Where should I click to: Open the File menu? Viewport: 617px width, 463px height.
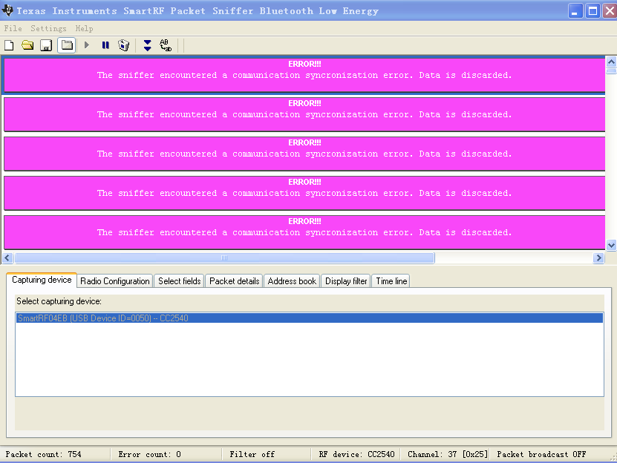coord(13,28)
